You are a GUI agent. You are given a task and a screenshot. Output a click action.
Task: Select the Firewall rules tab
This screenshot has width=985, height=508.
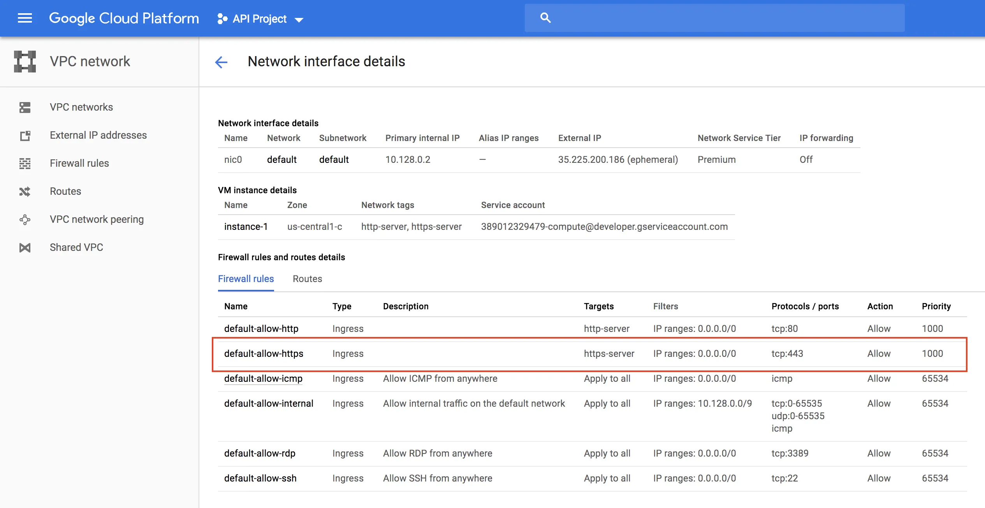coord(246,279)
